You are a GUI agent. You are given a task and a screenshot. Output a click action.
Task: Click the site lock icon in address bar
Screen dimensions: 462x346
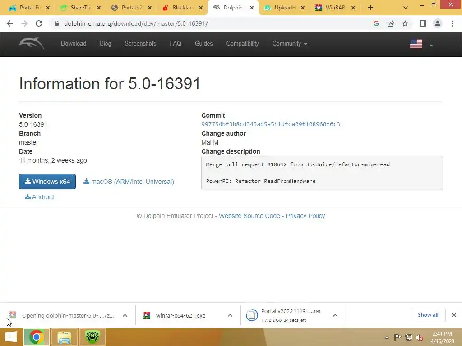(x=57, y=23)
